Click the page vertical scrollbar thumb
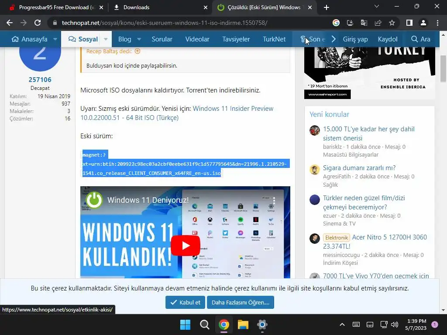The width and height of the screenshot is (447, 335). [x=443, y=68]
